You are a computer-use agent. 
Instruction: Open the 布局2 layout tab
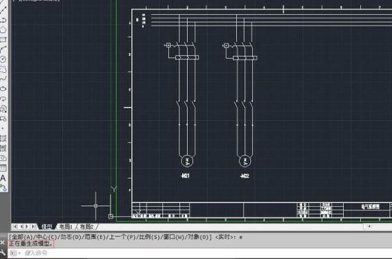click(x=86, y=226)
